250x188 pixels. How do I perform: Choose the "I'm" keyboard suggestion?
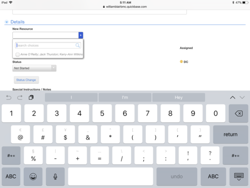(125, 98)
